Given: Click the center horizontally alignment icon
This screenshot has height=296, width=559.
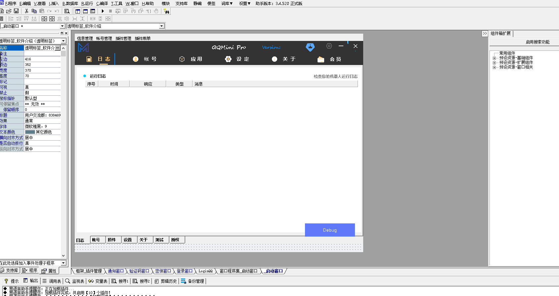Looking at the screenshot, I should pyautogui.click(x=44, y=19).
